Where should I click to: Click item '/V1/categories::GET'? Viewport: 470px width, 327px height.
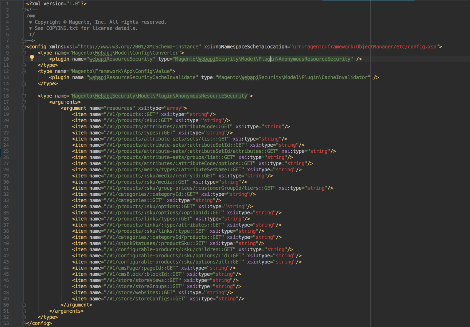coord(134,201)
